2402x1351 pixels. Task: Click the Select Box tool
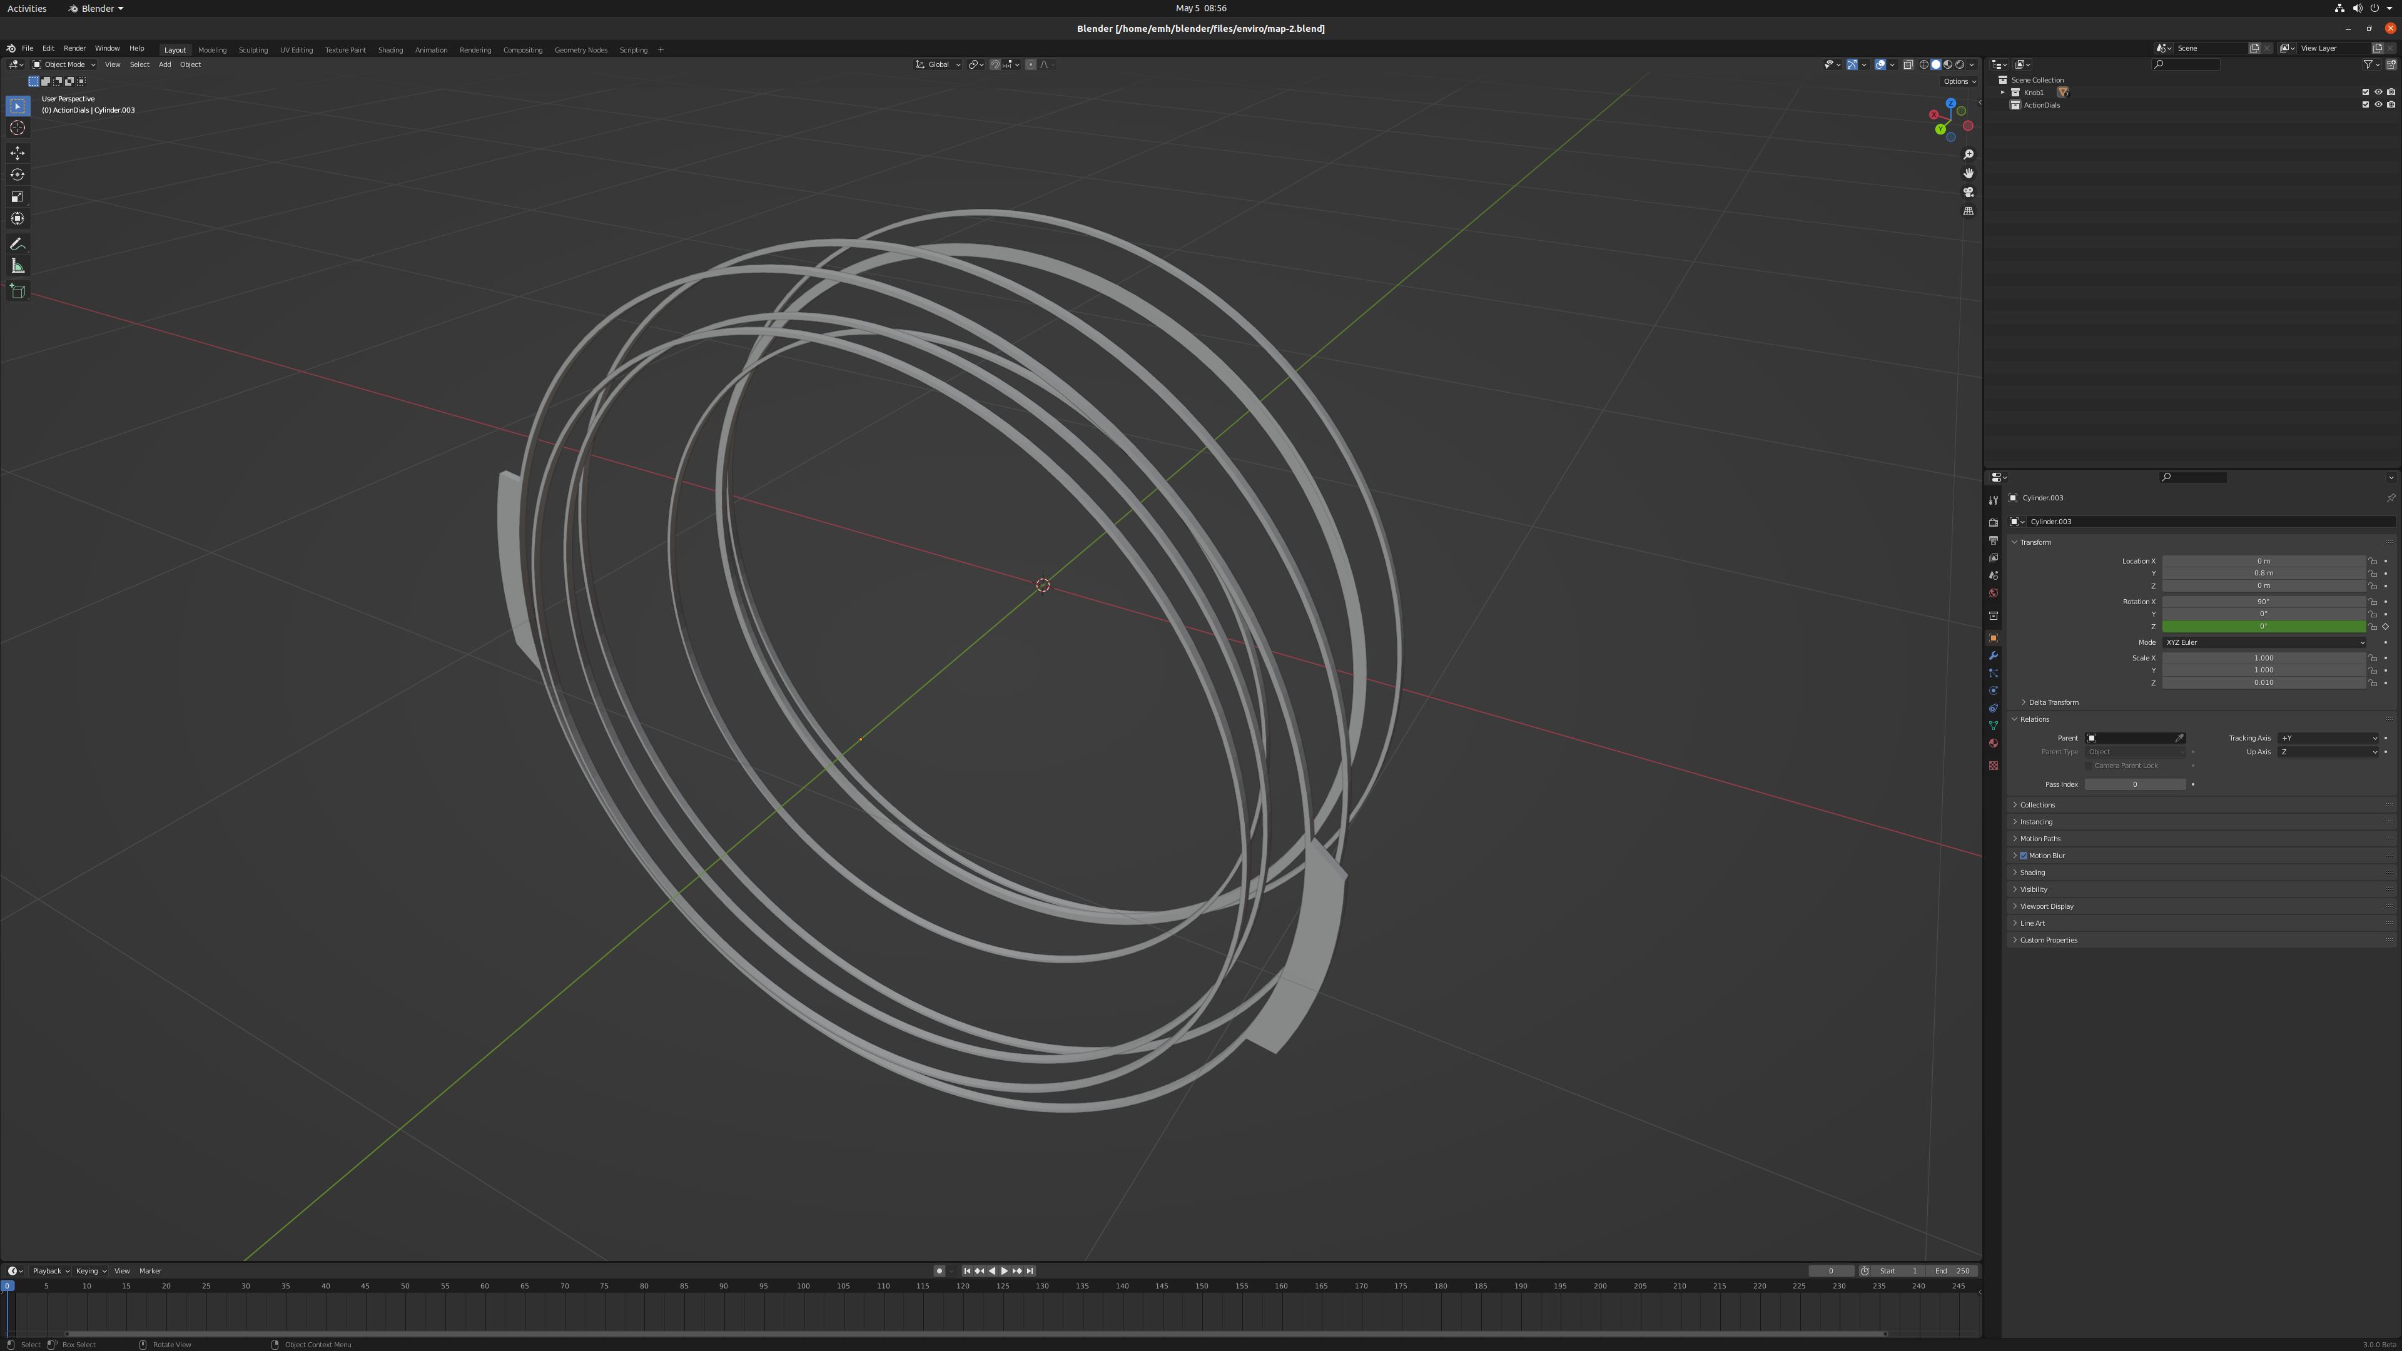[18, 106]
